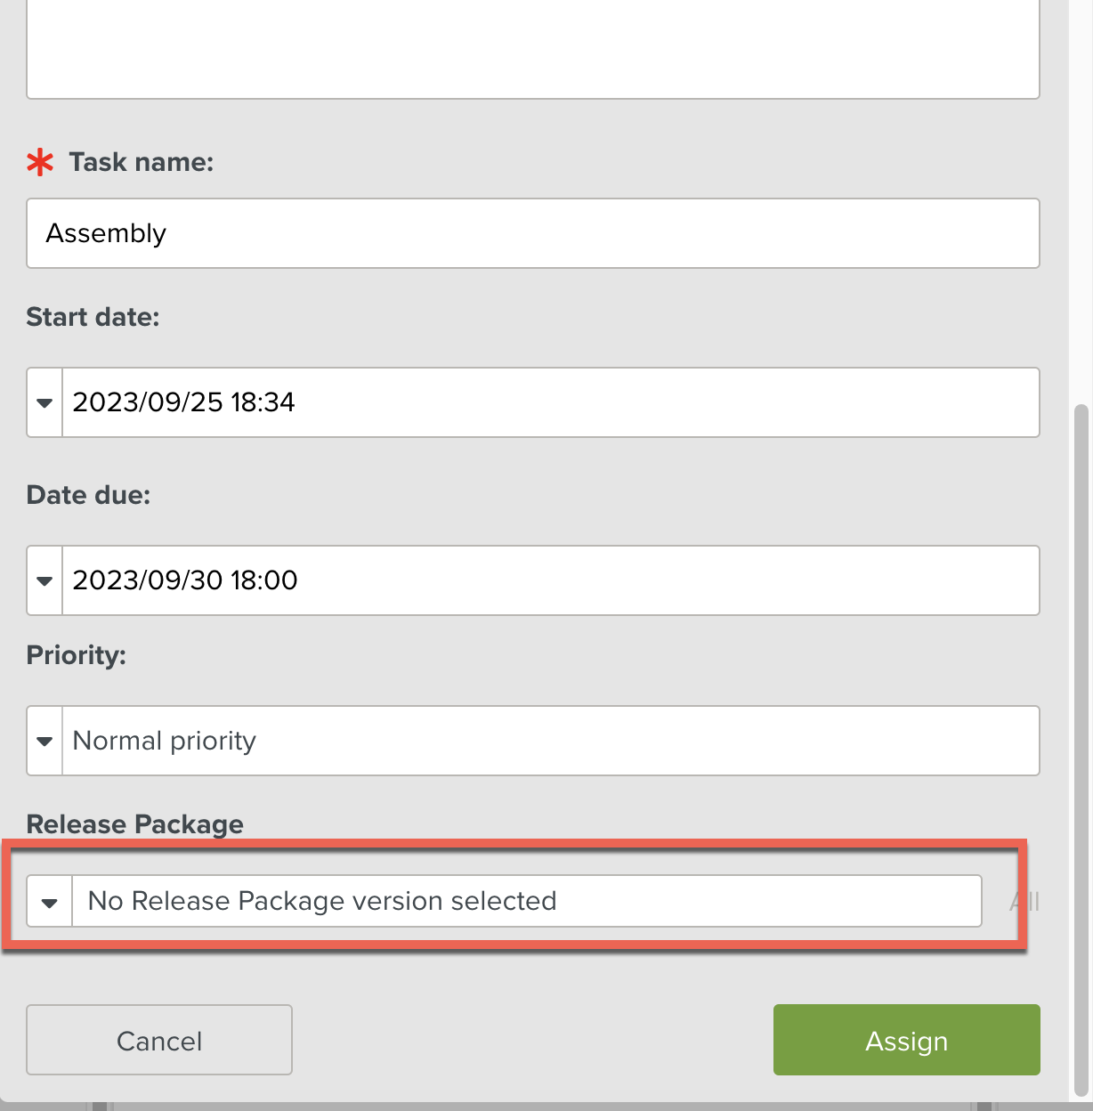
Task: Click the Start date label
Action: click(93, 317)
